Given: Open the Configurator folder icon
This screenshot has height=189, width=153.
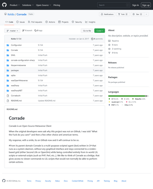Looking at the screenshot, I should (8, 45).
